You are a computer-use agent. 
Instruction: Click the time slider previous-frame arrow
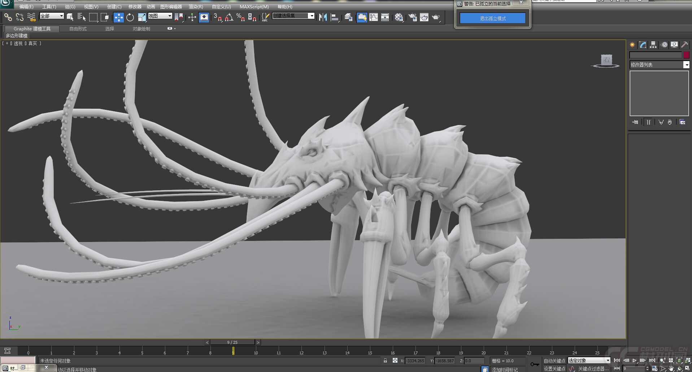[207, 342]
